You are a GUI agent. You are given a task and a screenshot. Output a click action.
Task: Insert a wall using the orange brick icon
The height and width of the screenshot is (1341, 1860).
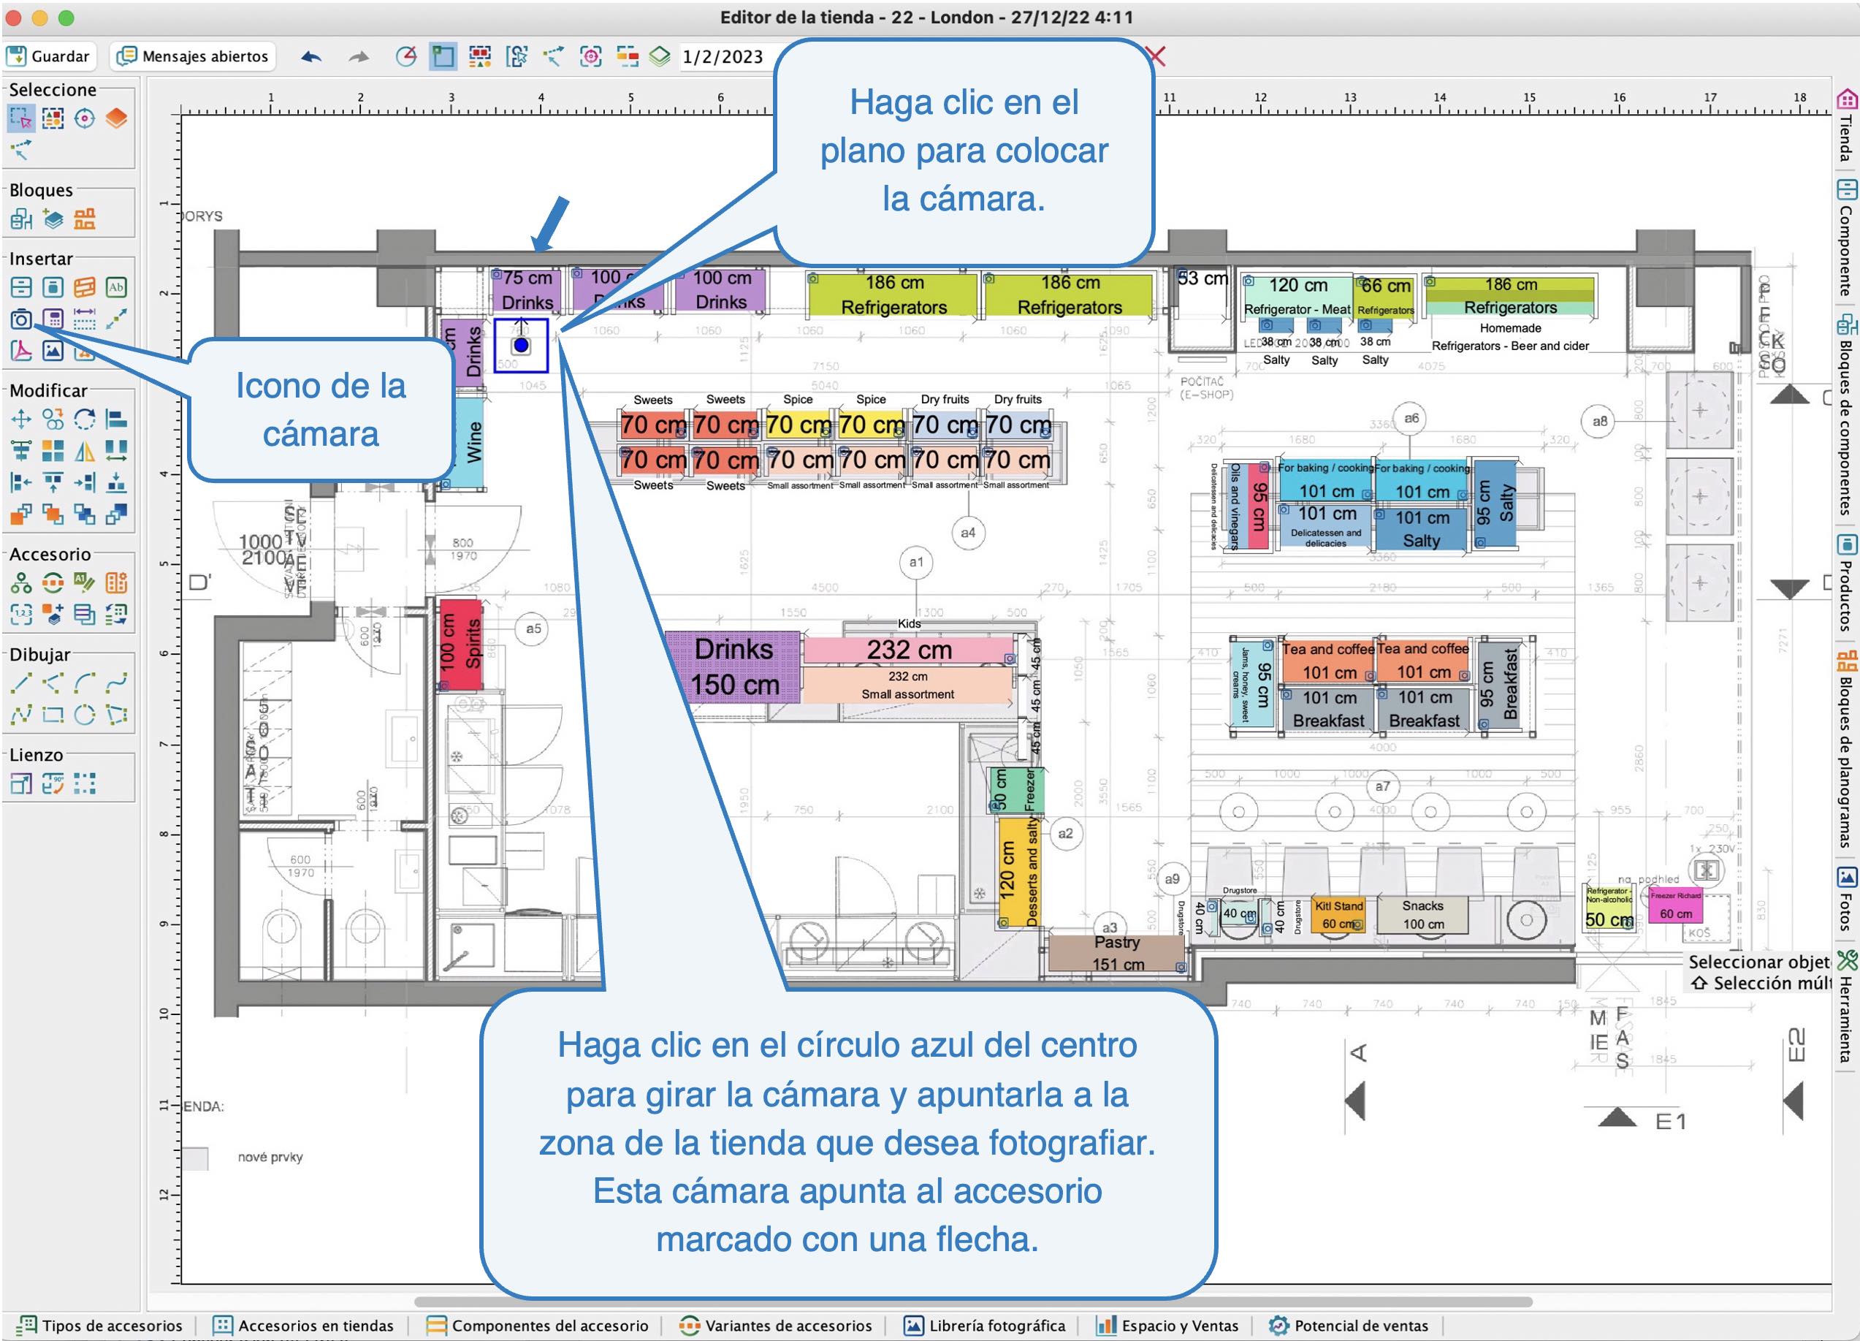[x=85, y=287]
